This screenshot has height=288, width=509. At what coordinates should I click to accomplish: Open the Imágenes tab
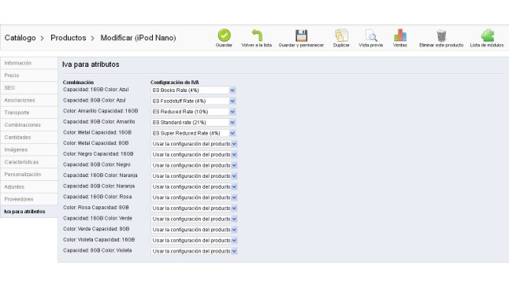[x=29, y=150]
